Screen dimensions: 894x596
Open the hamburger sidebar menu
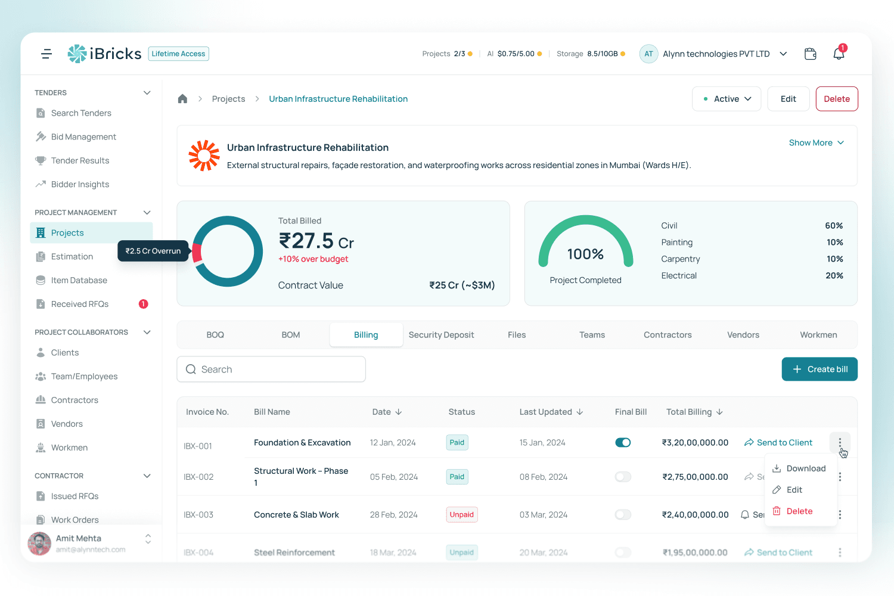(46, 54)
